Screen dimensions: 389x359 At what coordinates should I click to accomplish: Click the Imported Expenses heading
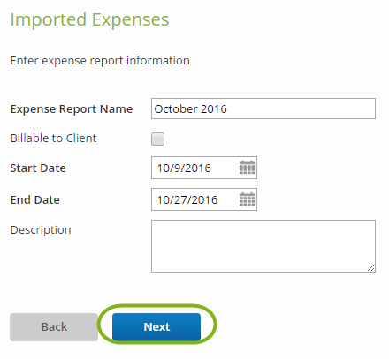[89, 20]
